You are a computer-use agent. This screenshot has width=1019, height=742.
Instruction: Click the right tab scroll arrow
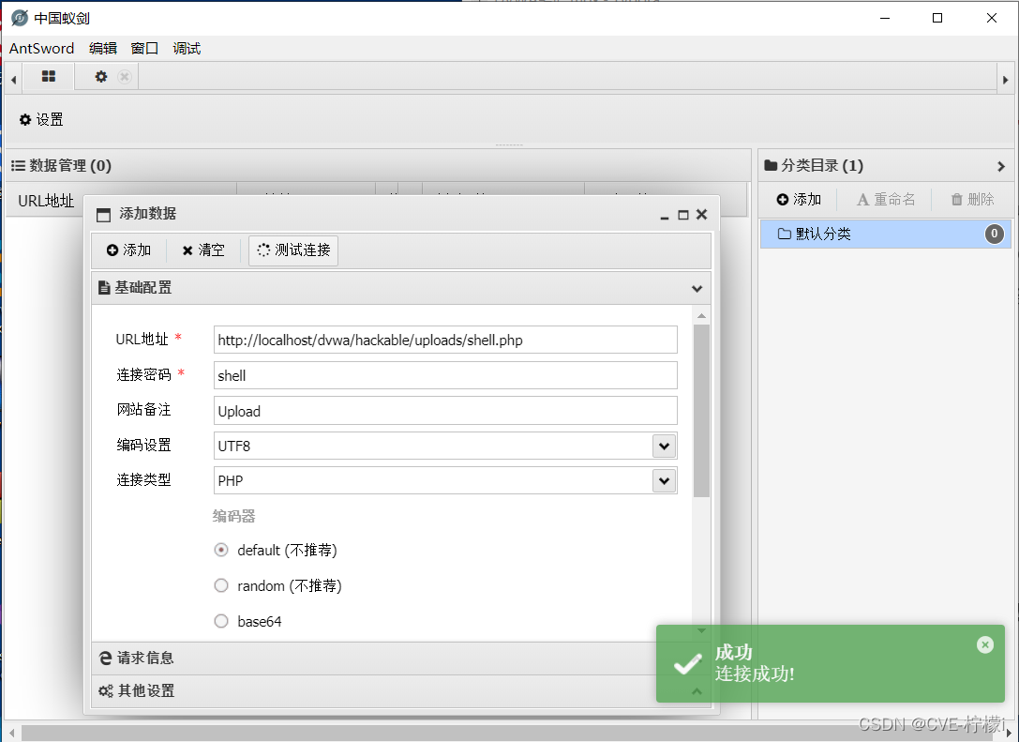click(1005, 80)
